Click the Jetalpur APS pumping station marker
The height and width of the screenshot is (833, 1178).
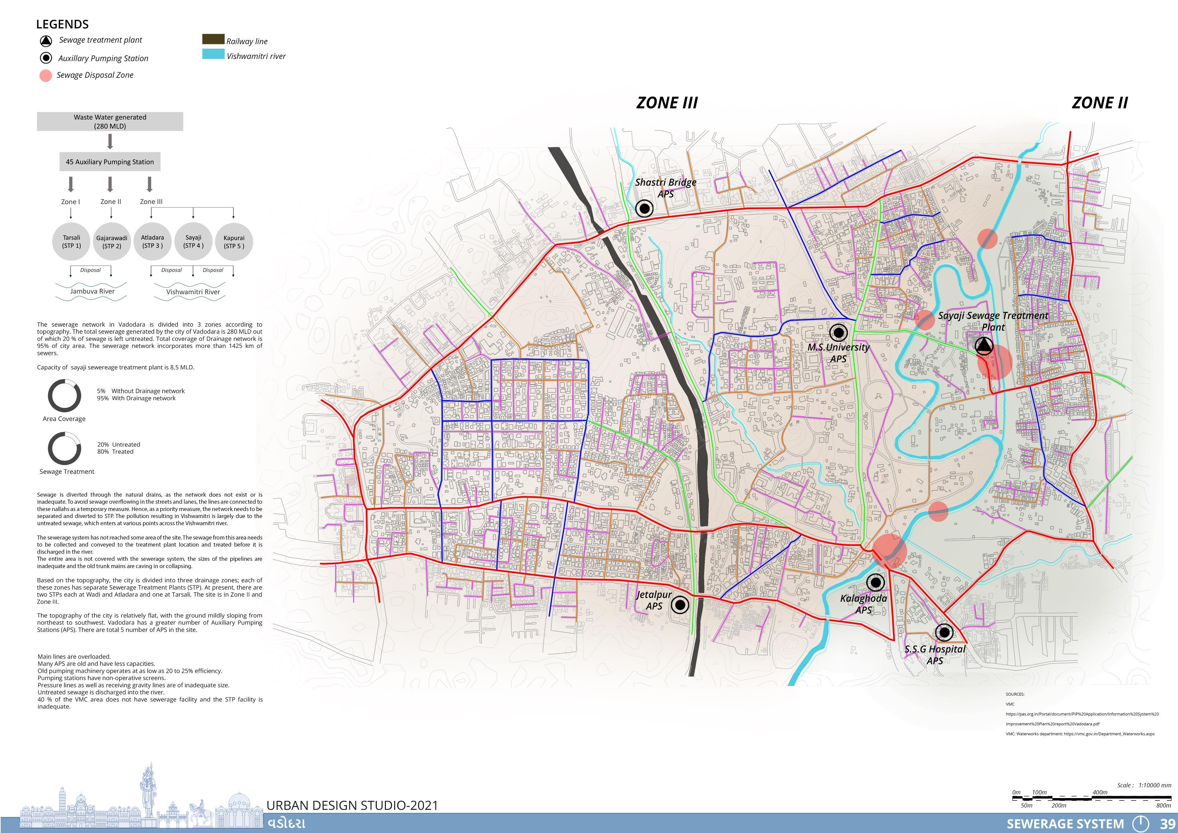pos(680,605)
